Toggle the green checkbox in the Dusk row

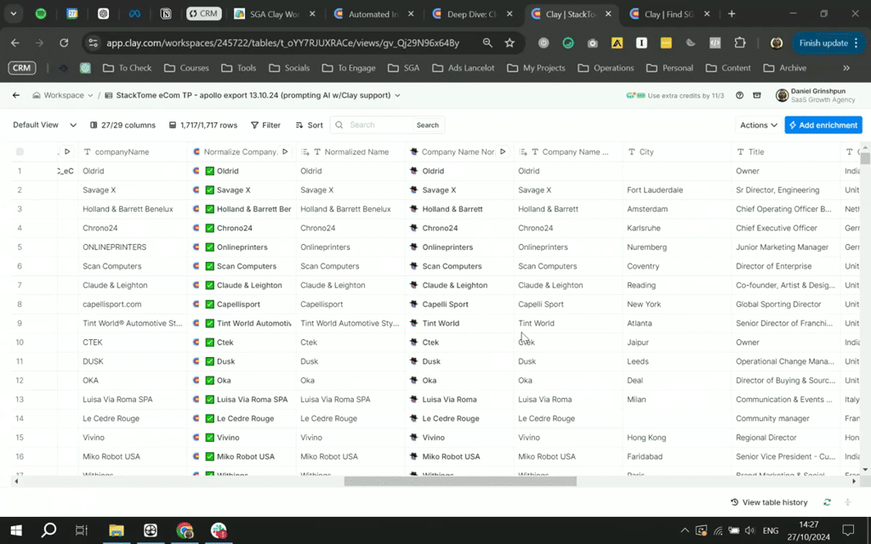(x=209, y=361)
